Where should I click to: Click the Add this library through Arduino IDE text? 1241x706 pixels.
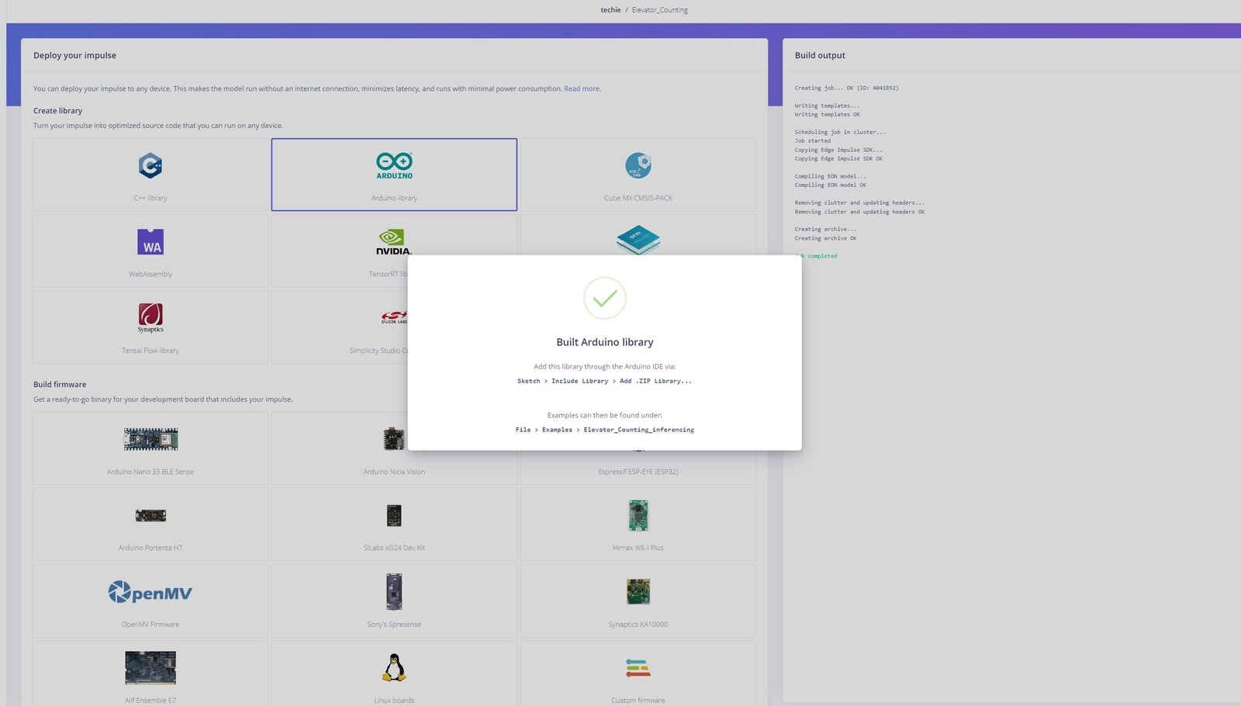pyautogui.click(x=605, y=367)
